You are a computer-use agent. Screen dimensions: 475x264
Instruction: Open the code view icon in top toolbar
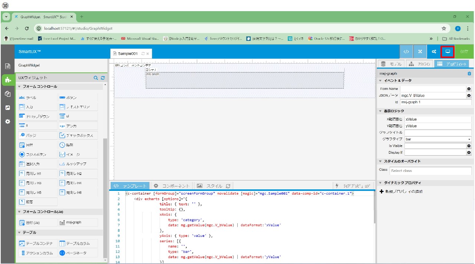[x=406, y=52]
